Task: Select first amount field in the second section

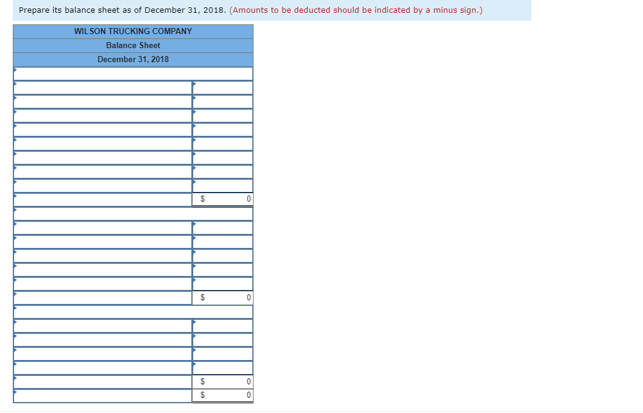Action: (222, 228)
